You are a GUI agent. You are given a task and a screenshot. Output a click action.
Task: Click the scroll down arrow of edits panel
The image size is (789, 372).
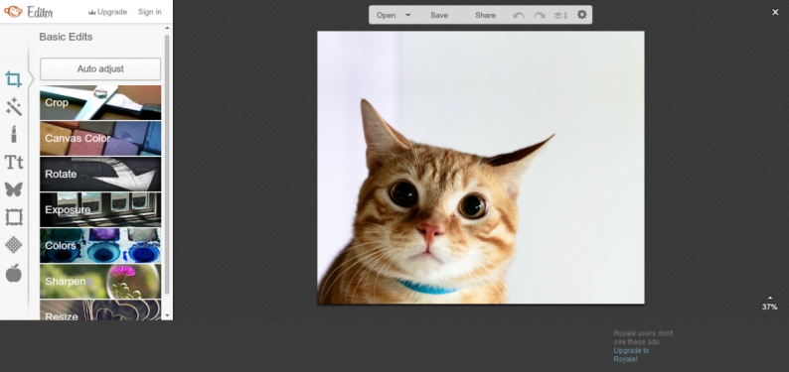[167, 316]
